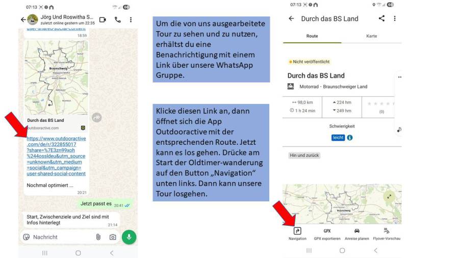Screen dimensions: 459x258
Task: Tap GPX exportieren
Action: [327, 234]
